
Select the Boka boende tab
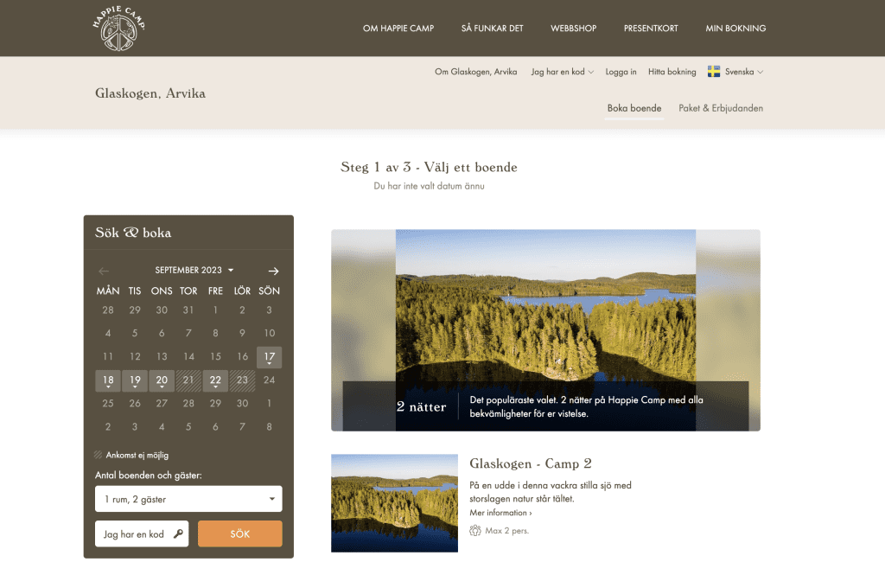pos(634,108)
